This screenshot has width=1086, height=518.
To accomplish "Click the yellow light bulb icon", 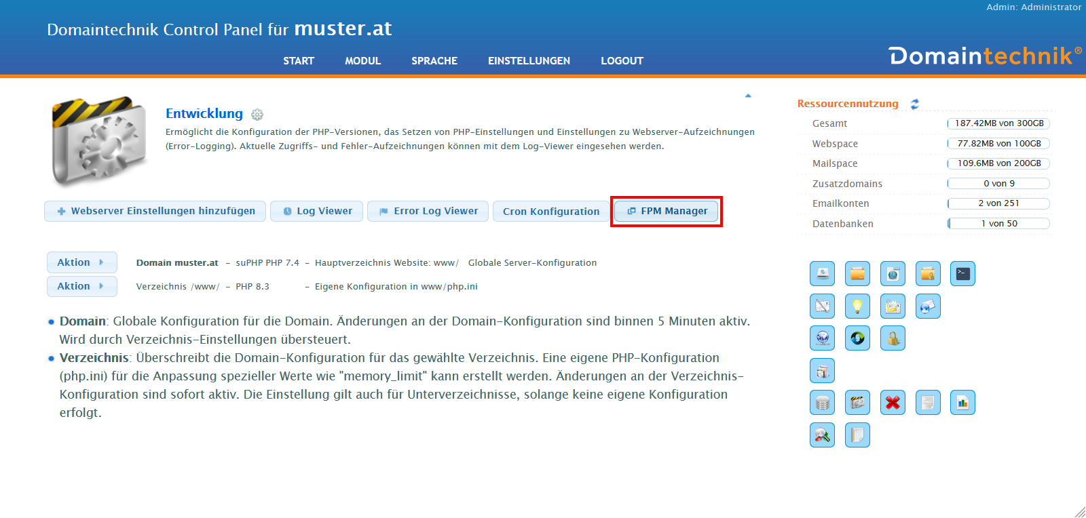I will [858, 306].
